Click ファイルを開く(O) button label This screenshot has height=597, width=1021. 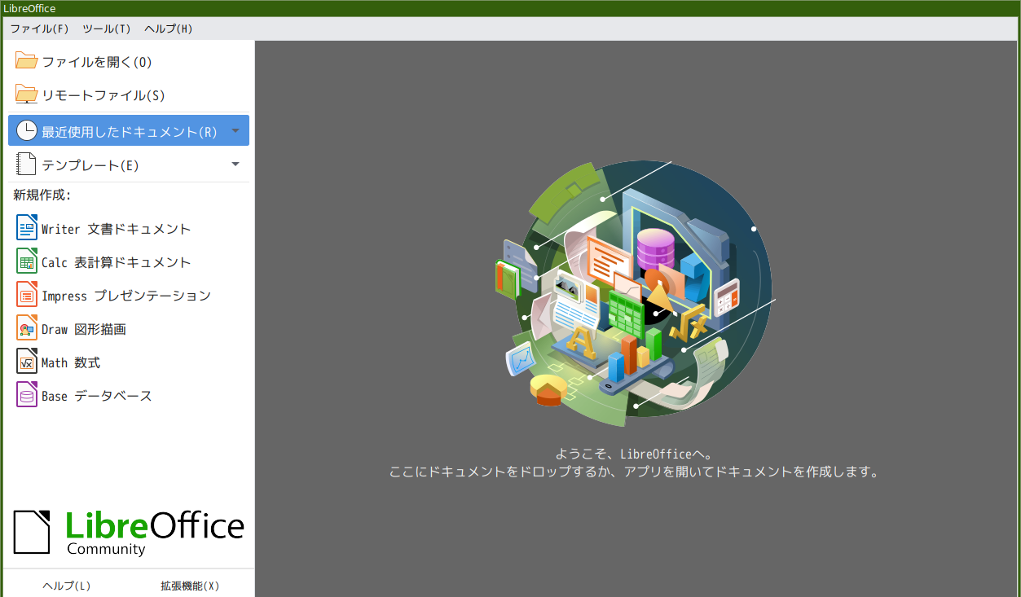pyautogui.click(x=97, y=62)
